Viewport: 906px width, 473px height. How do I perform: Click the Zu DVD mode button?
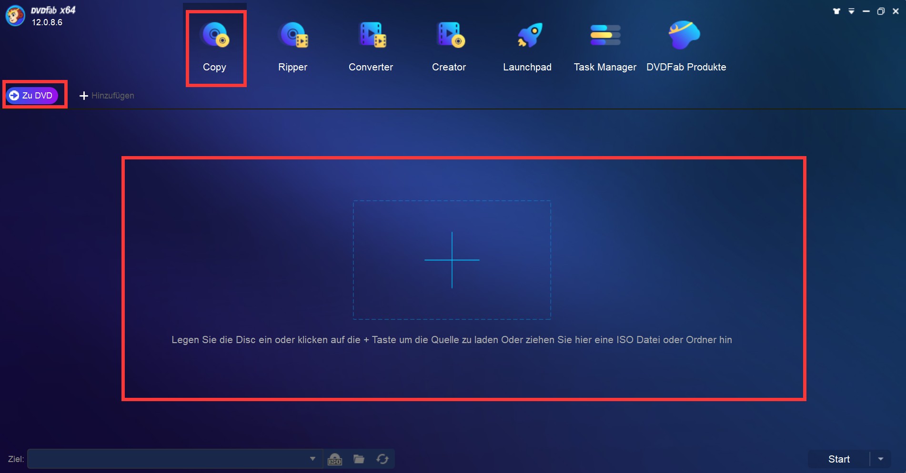pyautogui.click(x=32, y=95)
